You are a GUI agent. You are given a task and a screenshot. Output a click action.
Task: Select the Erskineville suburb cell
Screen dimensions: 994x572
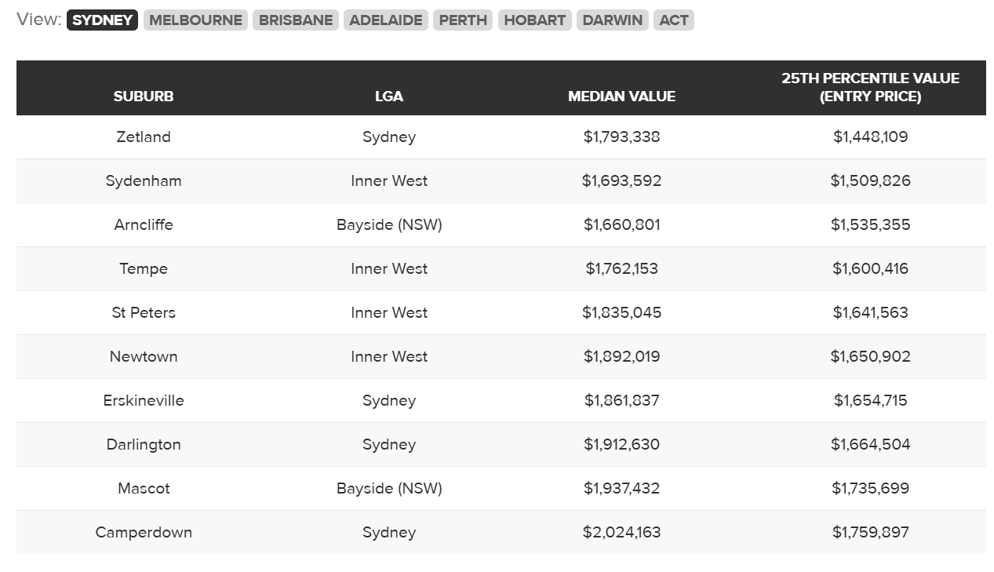pos(144,400)
